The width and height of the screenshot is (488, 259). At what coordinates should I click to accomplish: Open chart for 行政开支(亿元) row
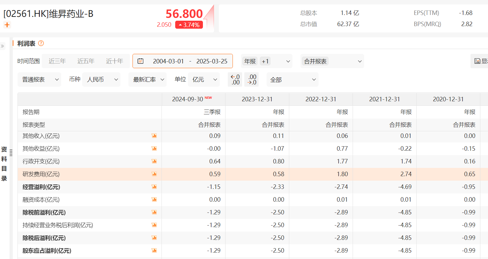click(x=154, y=162)
